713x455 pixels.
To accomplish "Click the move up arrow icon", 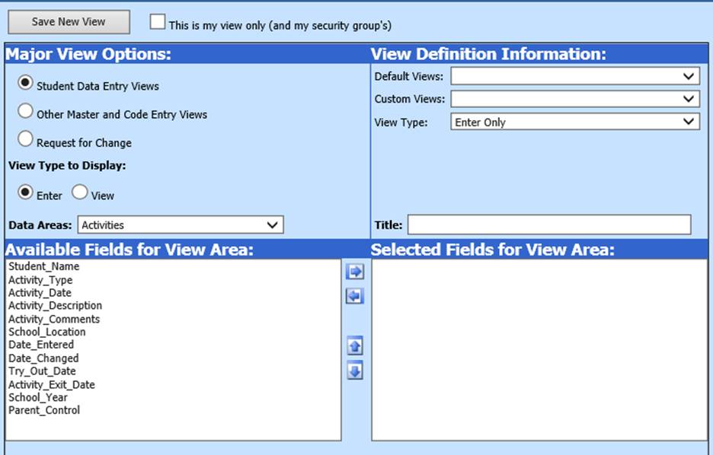I will coord(354,346).
